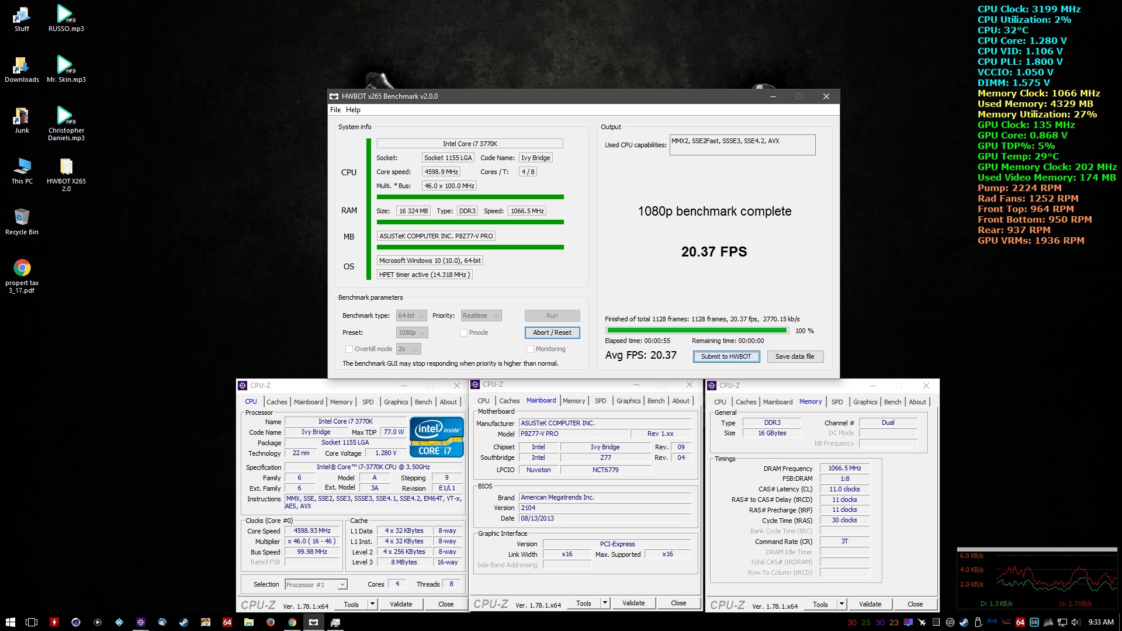The image size is (1122, 631).
Task: Click the HWBOT x265 taskbar icon
Action: (x=314, y=622)
